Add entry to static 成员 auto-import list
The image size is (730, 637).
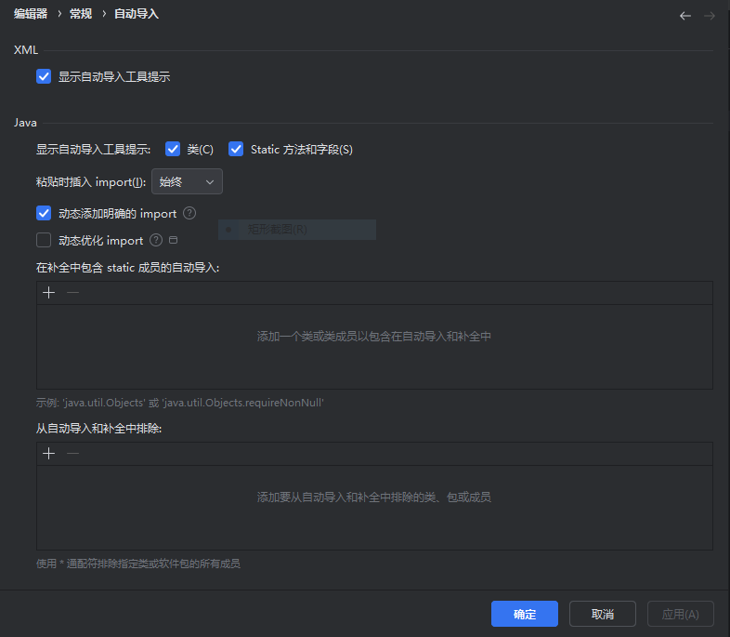pyautogui.click(x=49, y=293)
